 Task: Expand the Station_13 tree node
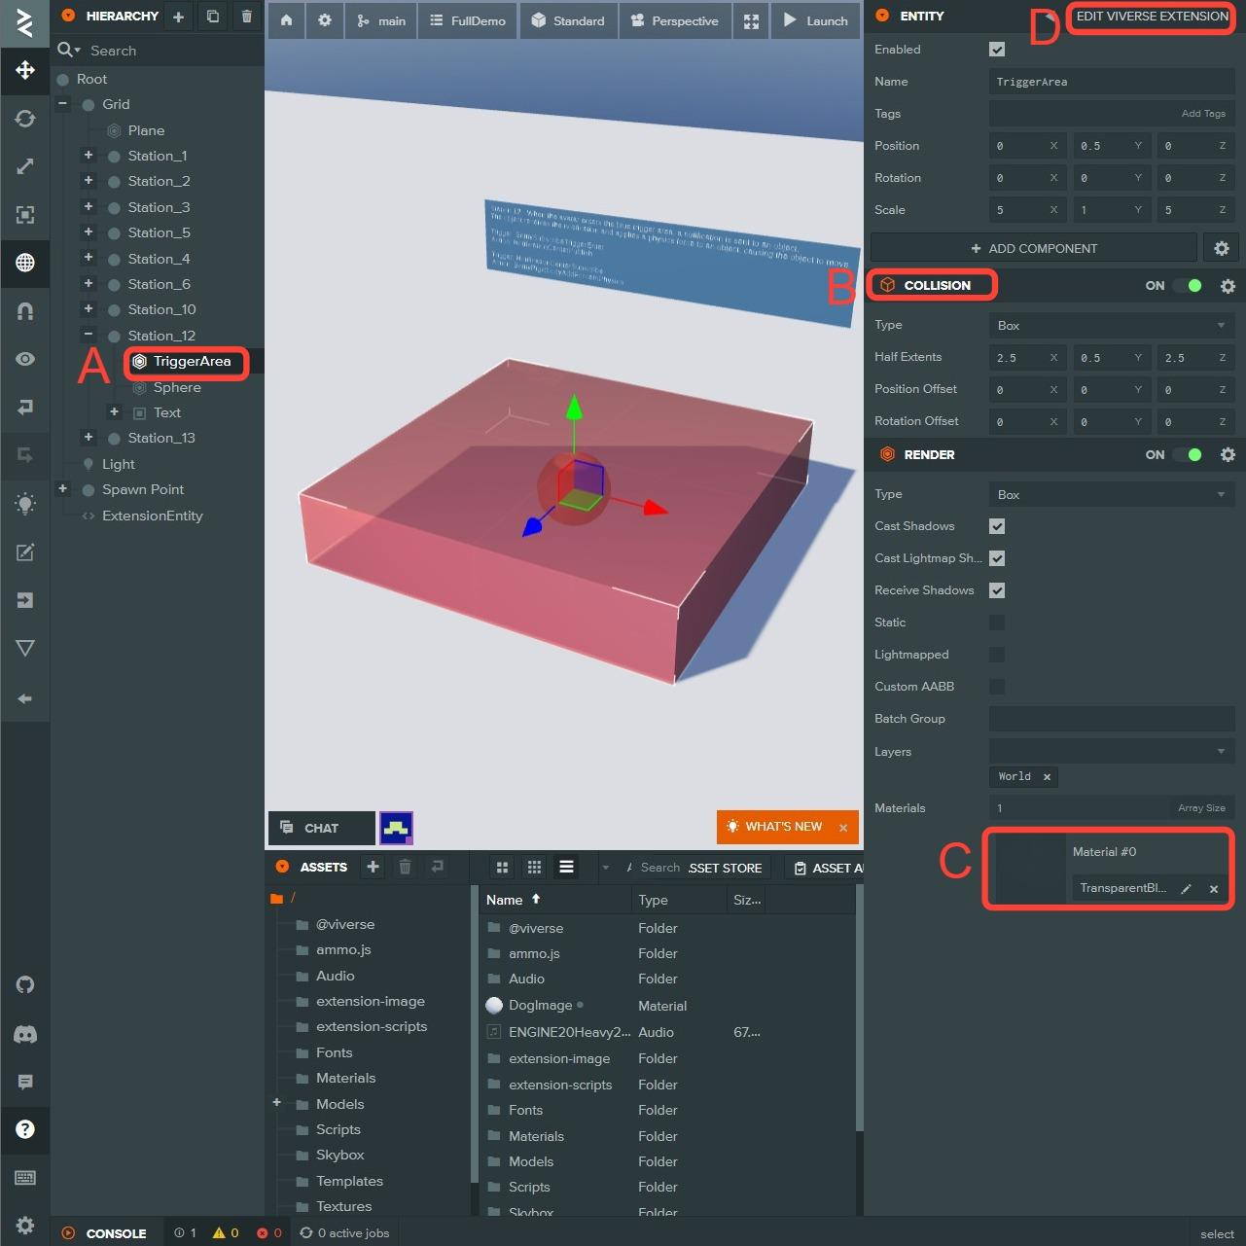(89, 438)
